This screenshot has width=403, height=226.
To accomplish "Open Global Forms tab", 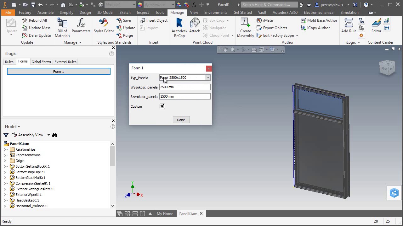I will (41, 62).
